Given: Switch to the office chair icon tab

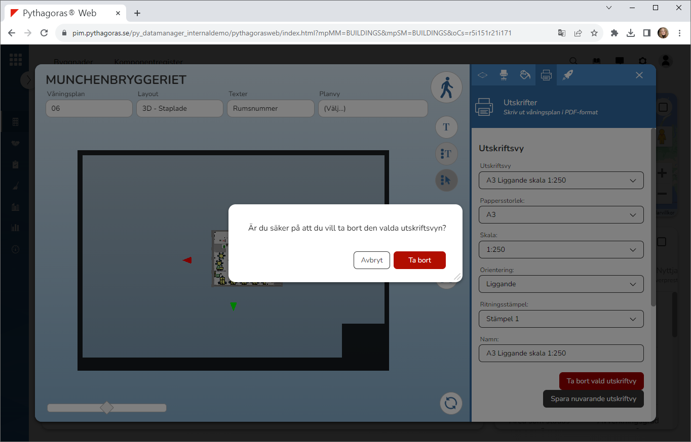Looking at the screenshot, I should [504, 75].
